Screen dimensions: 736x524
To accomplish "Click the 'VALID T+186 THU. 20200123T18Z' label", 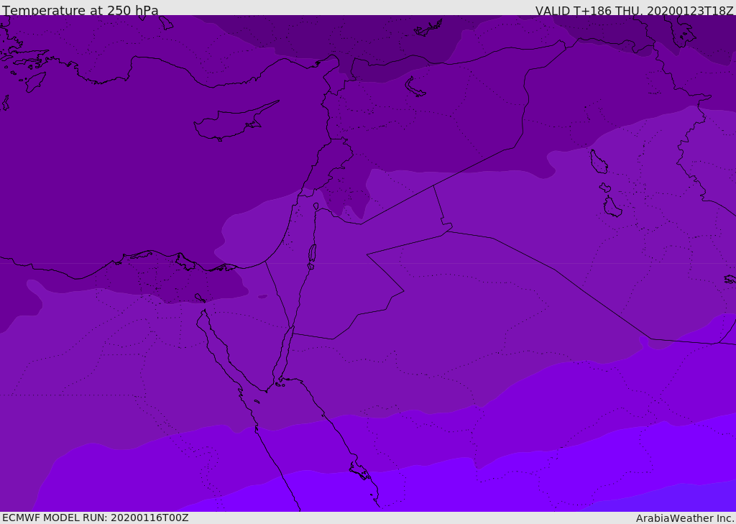I will coord(634,11).
